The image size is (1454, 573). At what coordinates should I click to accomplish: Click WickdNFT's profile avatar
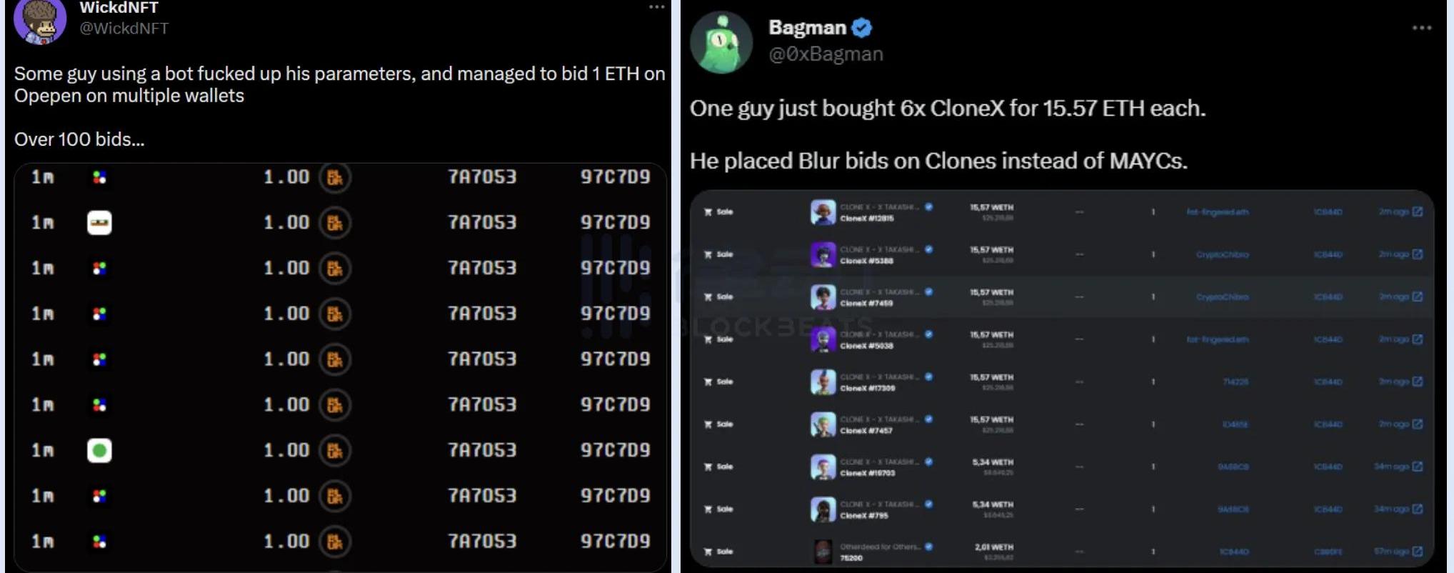point(40,20)
